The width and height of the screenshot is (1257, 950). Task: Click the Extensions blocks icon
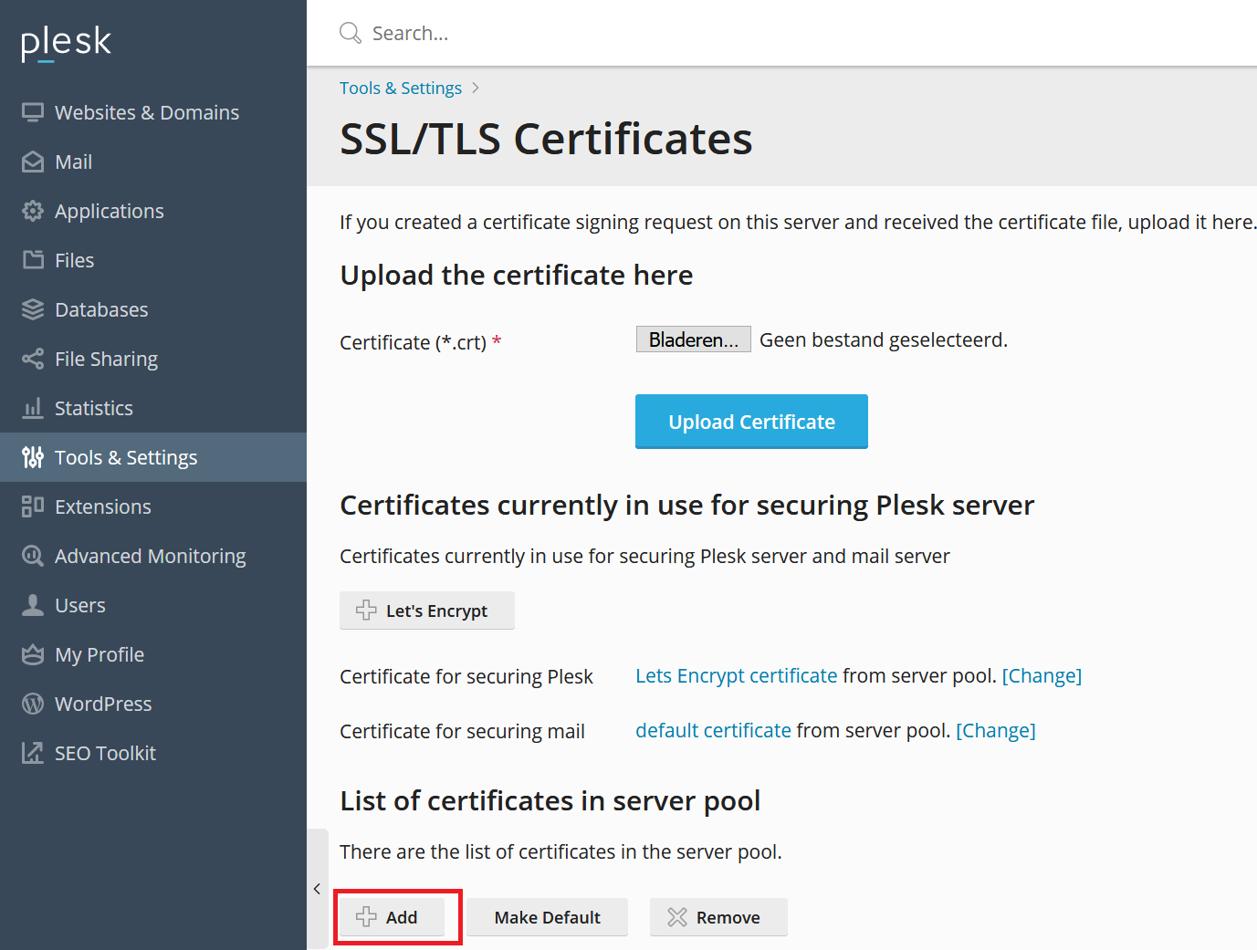33,506
